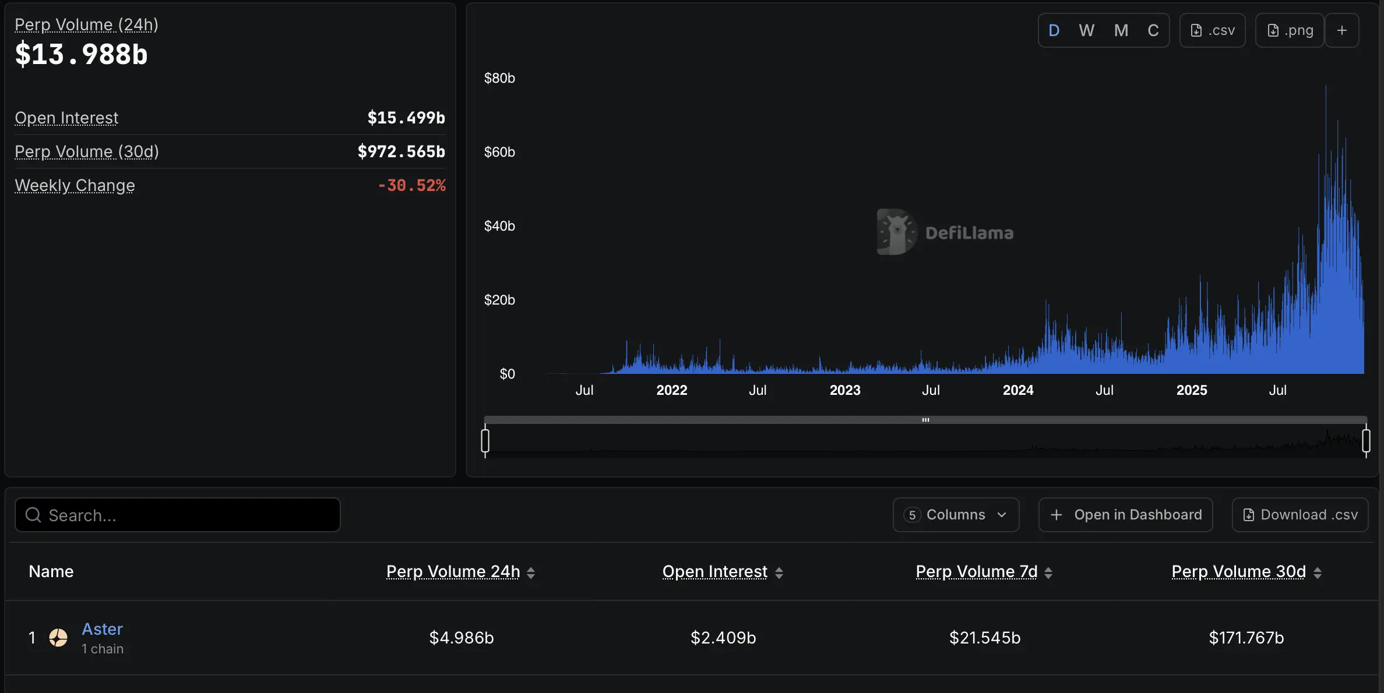Click the Aster protocol logo icon
This screenshot has width=1384, height=693.
tap(58, 638)
